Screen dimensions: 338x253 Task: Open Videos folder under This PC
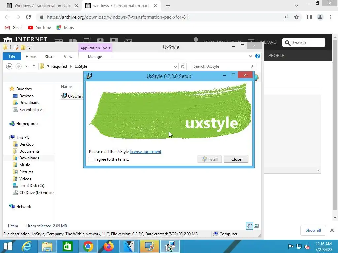click(x=25, y=179)
